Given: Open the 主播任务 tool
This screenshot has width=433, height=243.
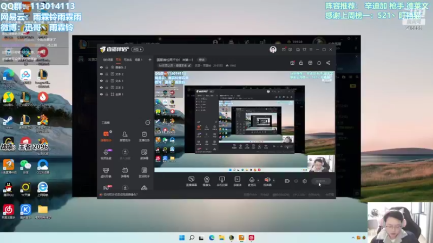Looking at the screenshot, I should [144, 136].
